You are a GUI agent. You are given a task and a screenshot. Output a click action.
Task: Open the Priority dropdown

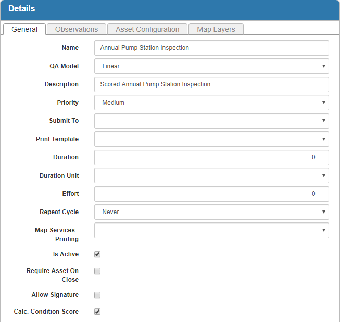[211, 103]
